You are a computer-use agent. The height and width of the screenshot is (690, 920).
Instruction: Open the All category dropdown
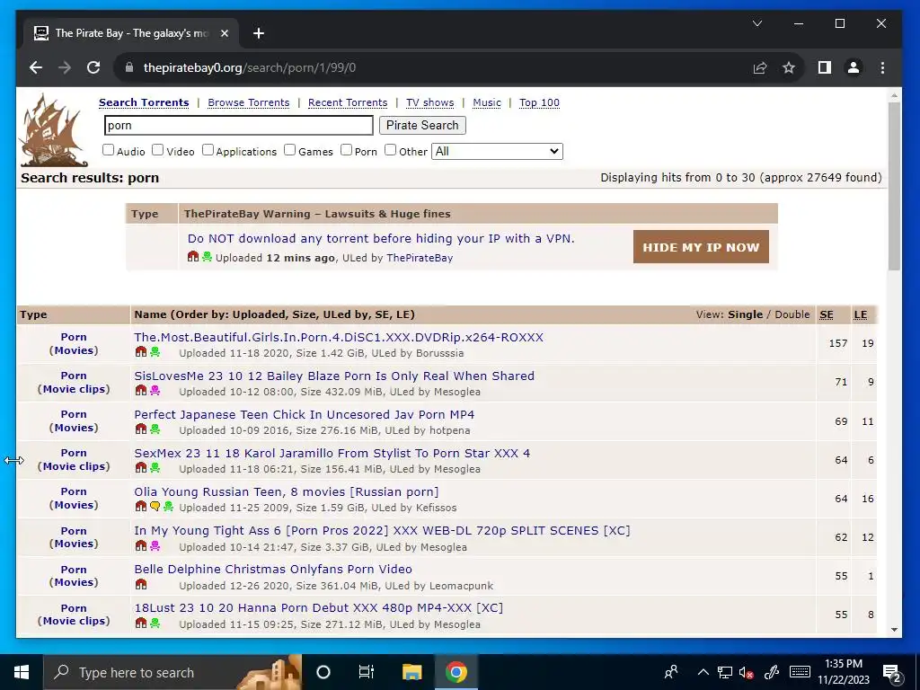[497, 151]
